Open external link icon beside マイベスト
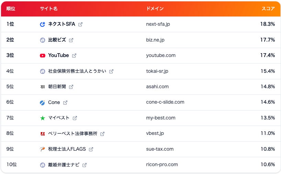Viewport: 281px width, 174px height. 75,118
